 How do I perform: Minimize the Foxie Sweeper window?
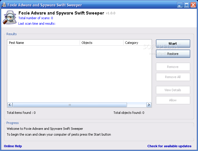179,5
